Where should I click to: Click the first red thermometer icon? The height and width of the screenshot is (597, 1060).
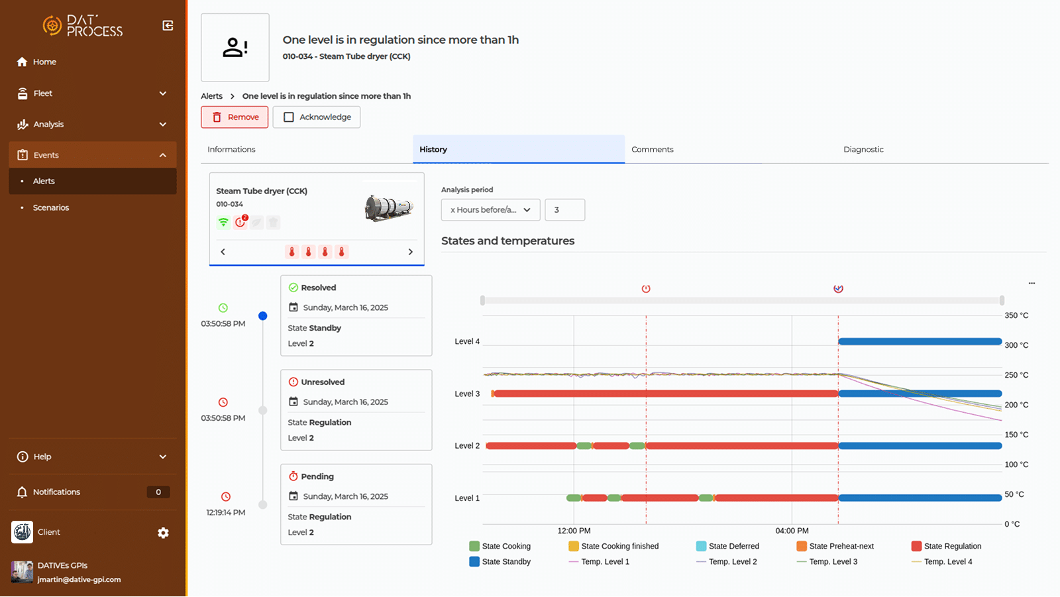pos(291,252)
